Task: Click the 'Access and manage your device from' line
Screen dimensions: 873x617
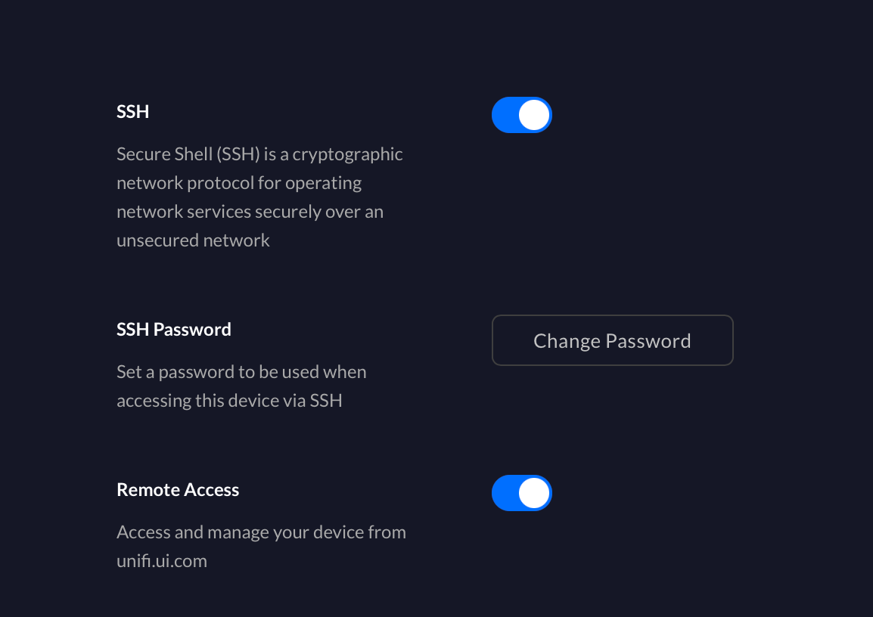Action: pyautogui.click(x=261, y=532)
